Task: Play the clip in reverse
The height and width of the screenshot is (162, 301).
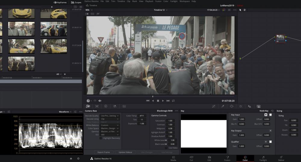Action: click(153, 101)
